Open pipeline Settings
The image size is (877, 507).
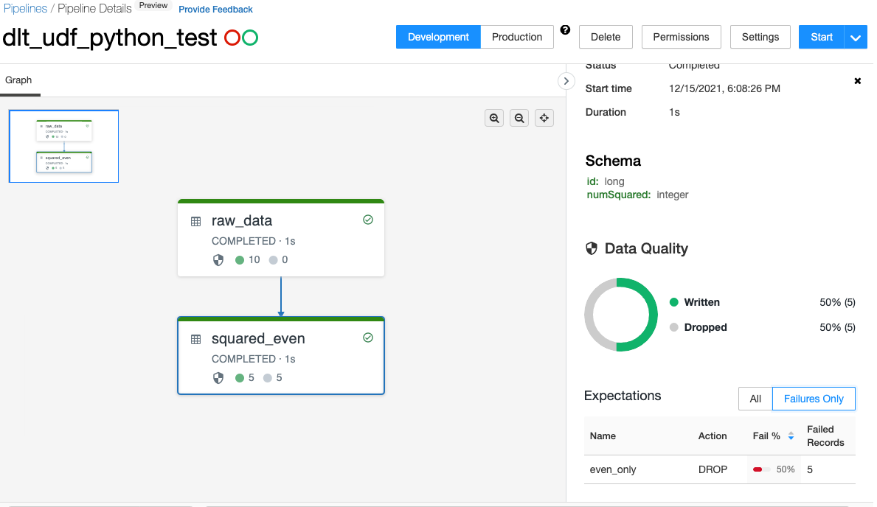(760, 37)
